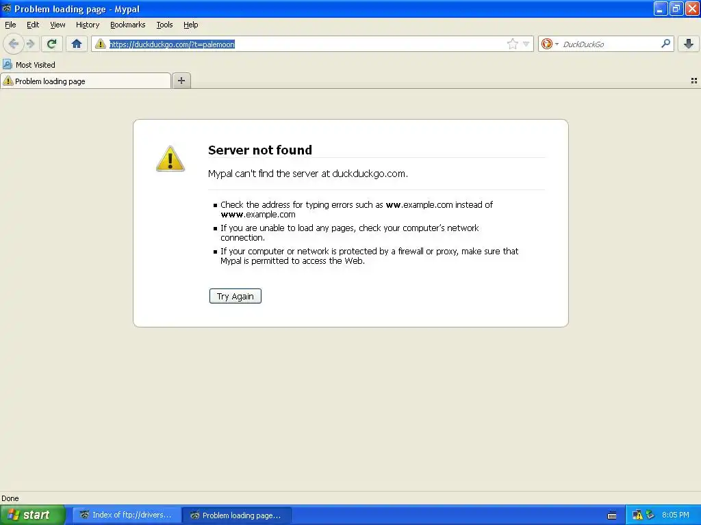The width and height of the screenshot is (701, 525).
Task: Click the 8:05 PM system clock
Action: pyautogui.click(x=676, y=515)
